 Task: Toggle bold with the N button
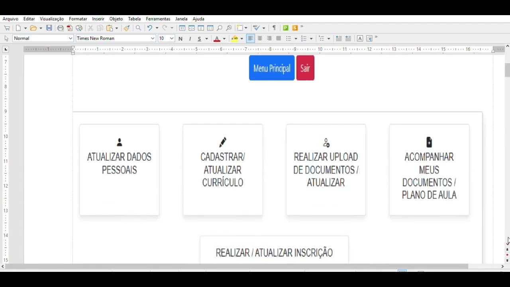tap(180, 38)
